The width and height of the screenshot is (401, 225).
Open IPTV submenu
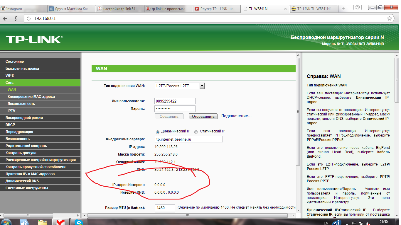pyautogui.click(x=40, y=111)
